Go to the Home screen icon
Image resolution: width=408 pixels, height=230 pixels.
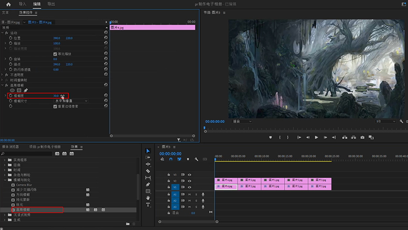[8, 4]
